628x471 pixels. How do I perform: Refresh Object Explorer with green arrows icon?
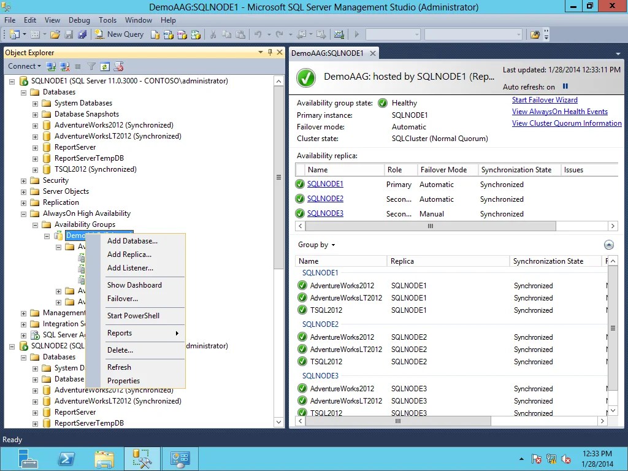[104, 66]
